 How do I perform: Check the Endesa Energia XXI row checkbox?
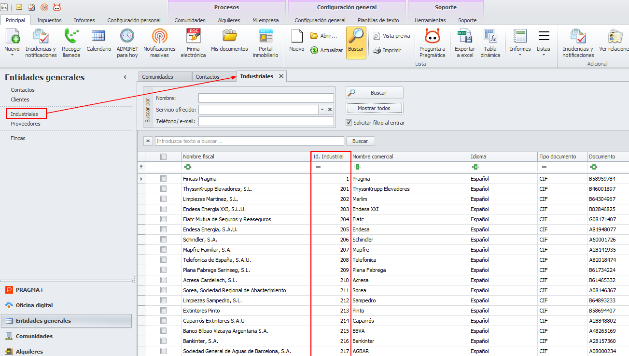[x=164, y=209]
